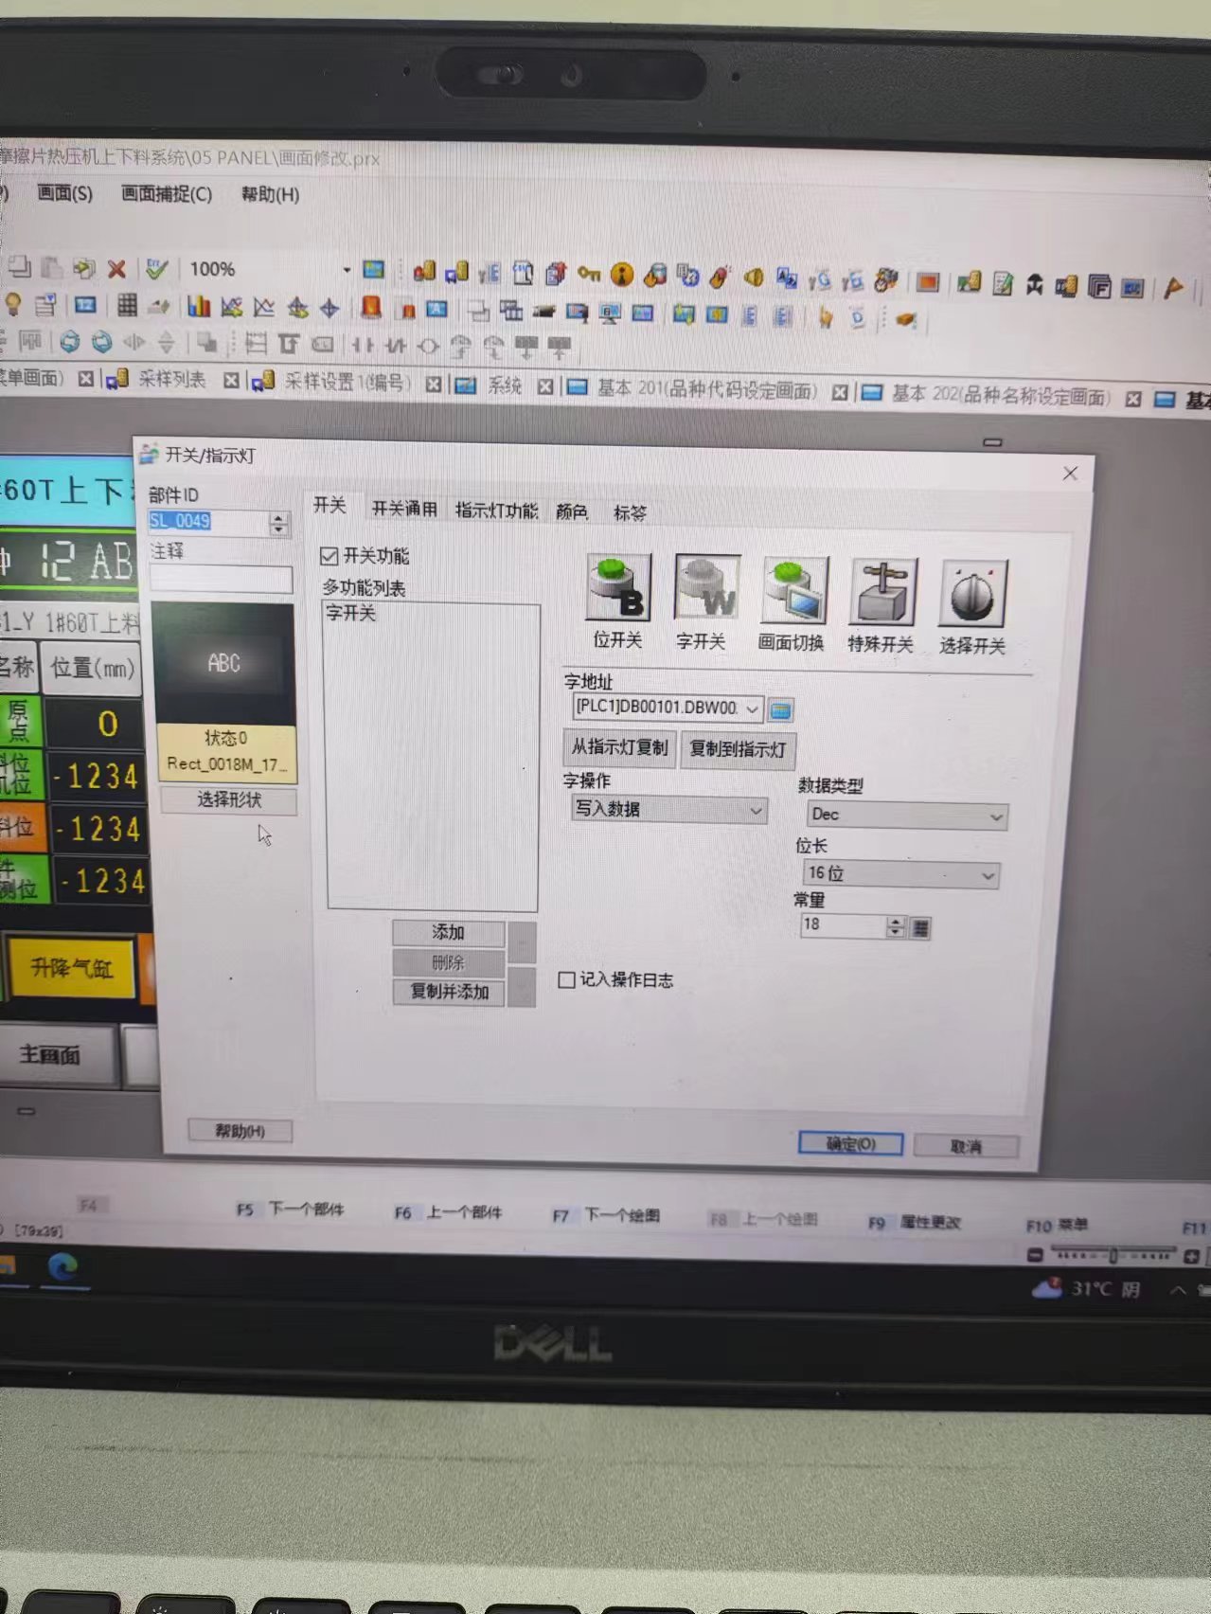Click the address keypad icon beside 字地址

(780, 709)
